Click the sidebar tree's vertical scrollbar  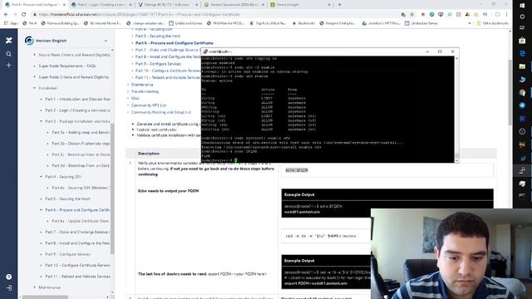coord(112,189)
